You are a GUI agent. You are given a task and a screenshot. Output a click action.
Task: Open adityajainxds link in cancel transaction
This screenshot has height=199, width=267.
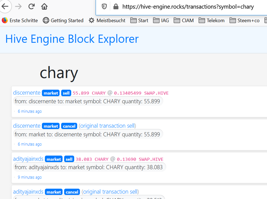point(28,192)
